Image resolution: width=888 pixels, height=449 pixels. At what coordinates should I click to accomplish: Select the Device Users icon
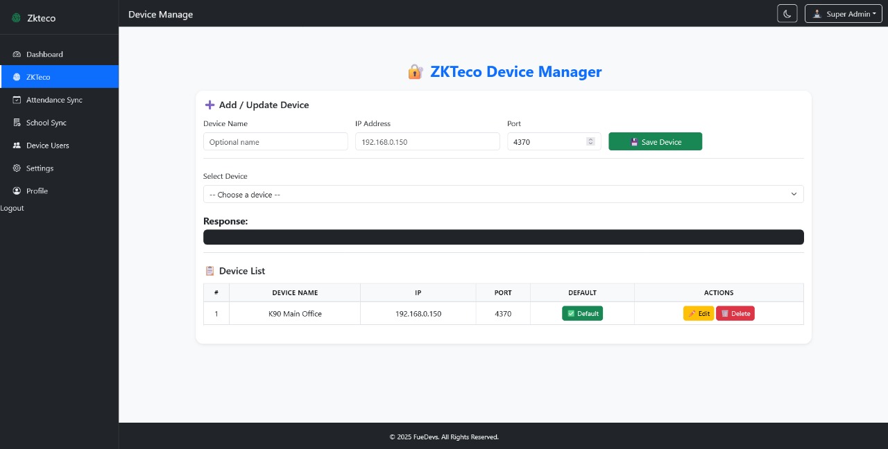17,146
